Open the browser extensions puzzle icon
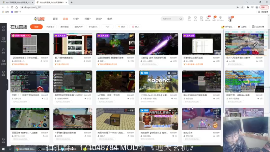Viewport: 270px width, 152px height. [248, 7]
